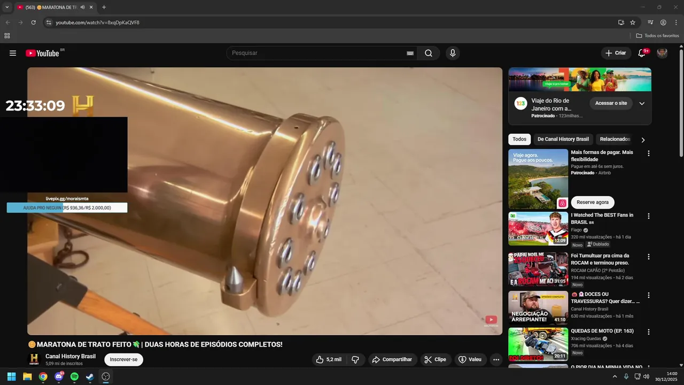Go back in browser history
This screenshot has width=684, height=385.
7,22
